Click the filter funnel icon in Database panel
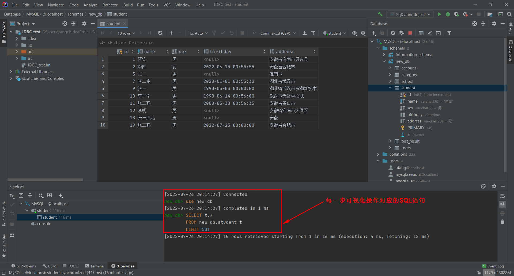This screenshot has width=514, height=276. [x=449, y=33]
